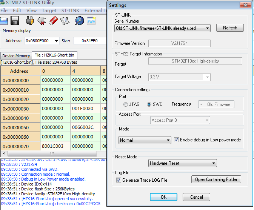Open the Frequency Old Firmware dropdown

[x=216, y=104]
